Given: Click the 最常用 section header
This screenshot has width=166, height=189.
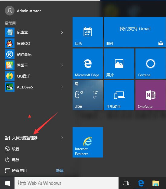Looking at the screenshot, I should tap(10, 23).
